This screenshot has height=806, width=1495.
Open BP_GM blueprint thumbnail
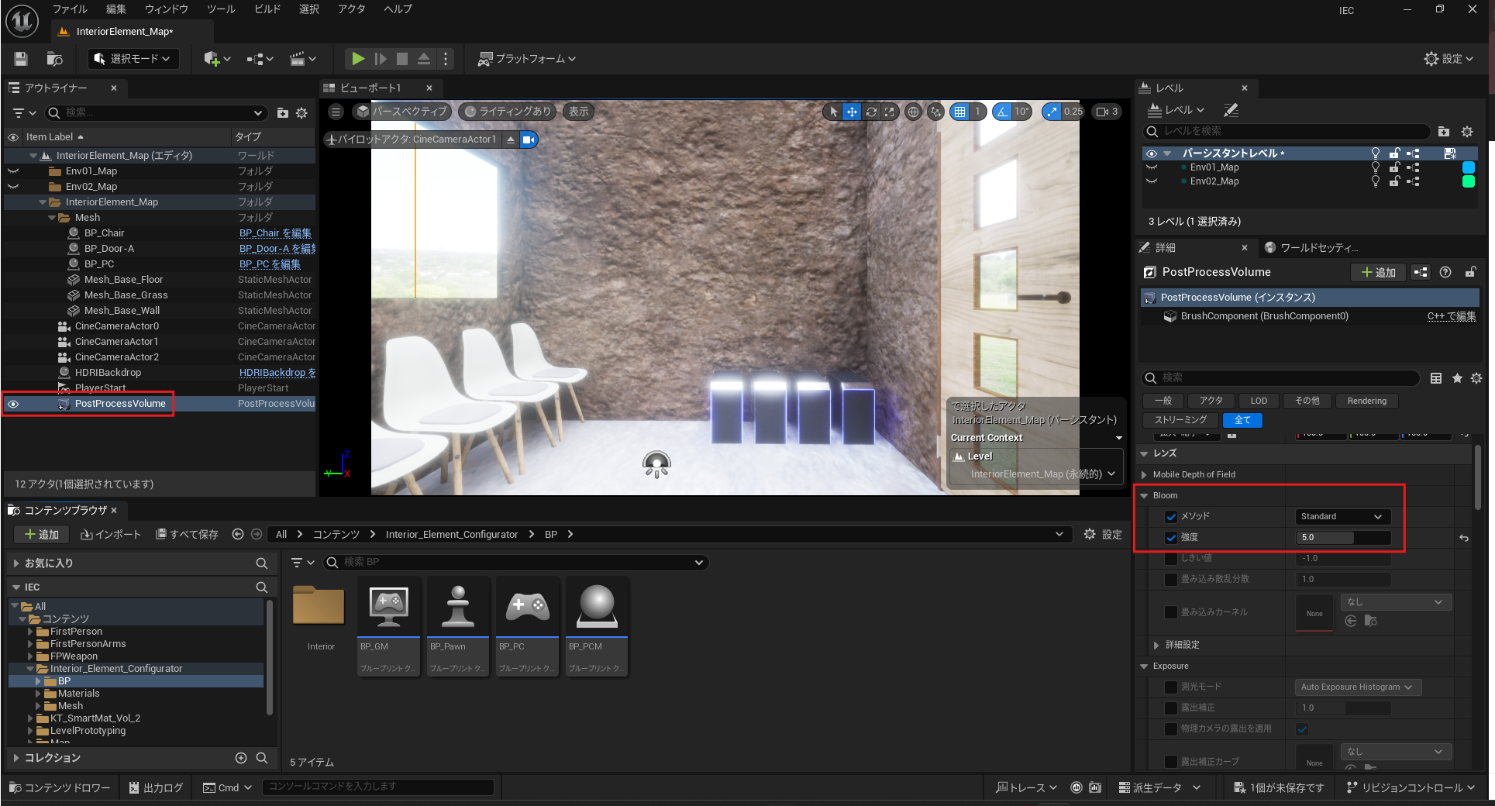click(x=388, y=607)
